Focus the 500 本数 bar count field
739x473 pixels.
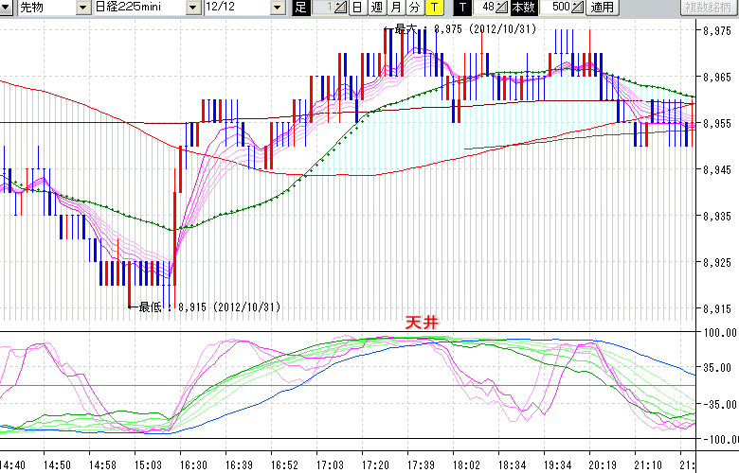point(559,8)
